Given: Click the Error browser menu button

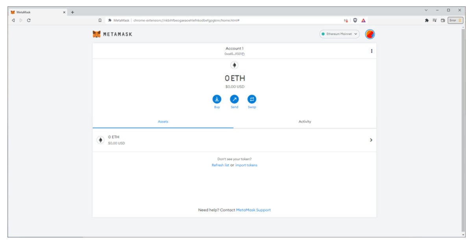Looking at the screenshot, I should tap(455, 20).
